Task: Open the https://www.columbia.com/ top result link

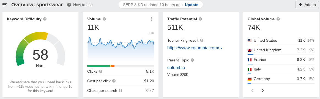Action: pos(193,48)
